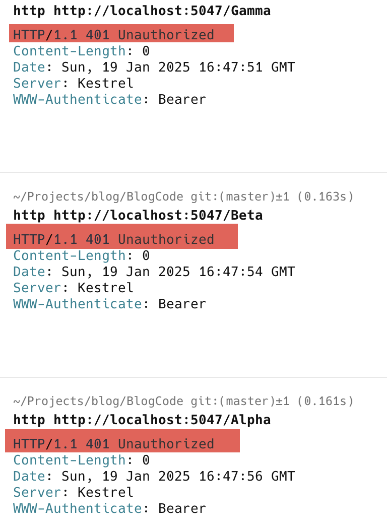Image resolution: width=387 pixels, height=531 pixels.
Task: Click the Date line ending 16:47:56 GMT
Action: (154, 476)
